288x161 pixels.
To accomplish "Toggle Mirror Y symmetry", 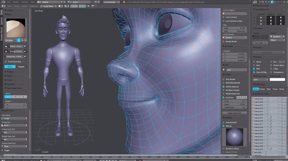I will 15,97.
